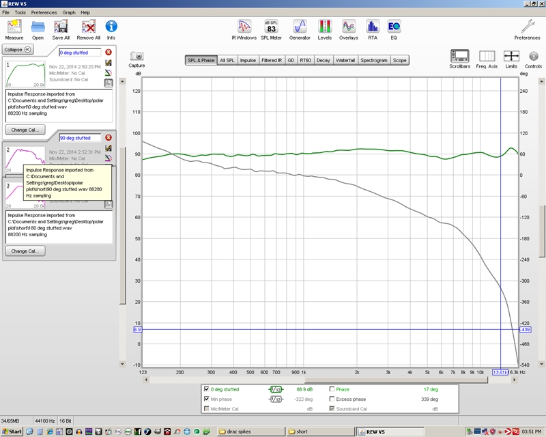546x437 pixels.
Task: Save all measurements with Save All icon
Action: (61, 30)
